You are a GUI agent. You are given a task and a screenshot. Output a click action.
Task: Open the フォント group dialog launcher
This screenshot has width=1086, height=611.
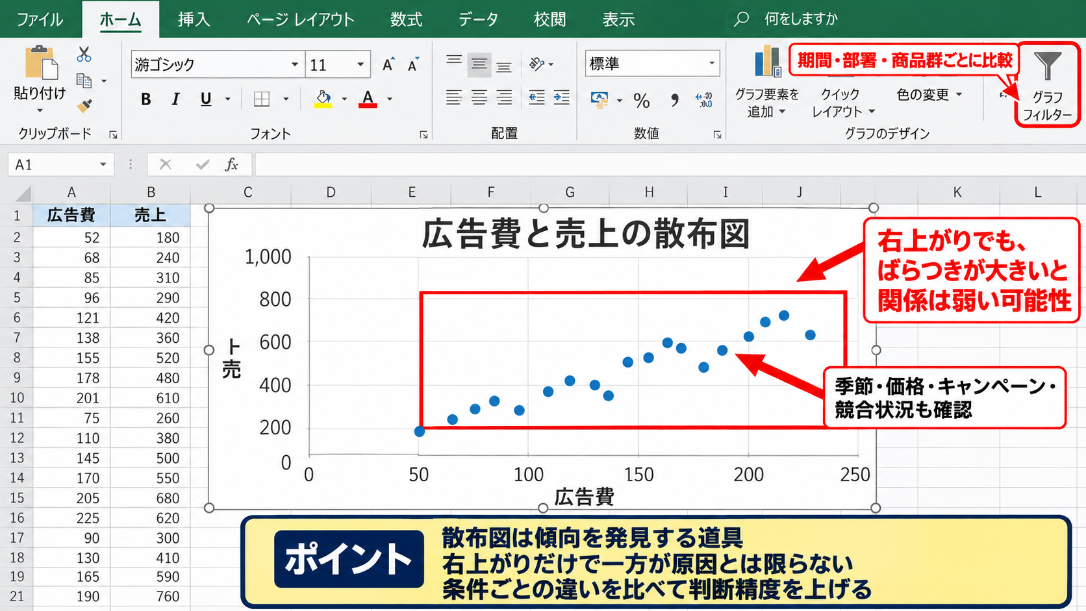click(423, 134)
